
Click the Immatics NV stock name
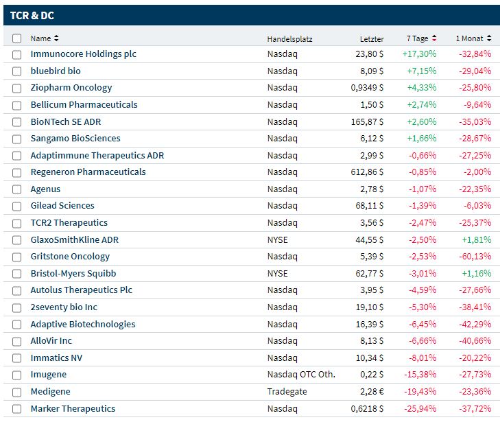point(56,358)
